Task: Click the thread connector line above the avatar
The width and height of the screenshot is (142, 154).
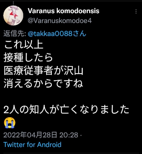Action: coord(13,3)
